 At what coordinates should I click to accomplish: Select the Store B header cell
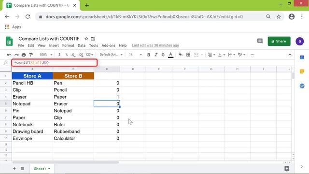[73, 76]
